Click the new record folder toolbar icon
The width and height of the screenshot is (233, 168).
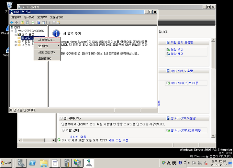pos(58,22)
